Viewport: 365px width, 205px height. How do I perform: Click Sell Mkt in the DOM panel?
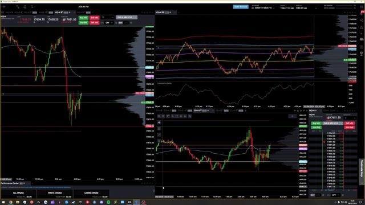tap(350, 123)
